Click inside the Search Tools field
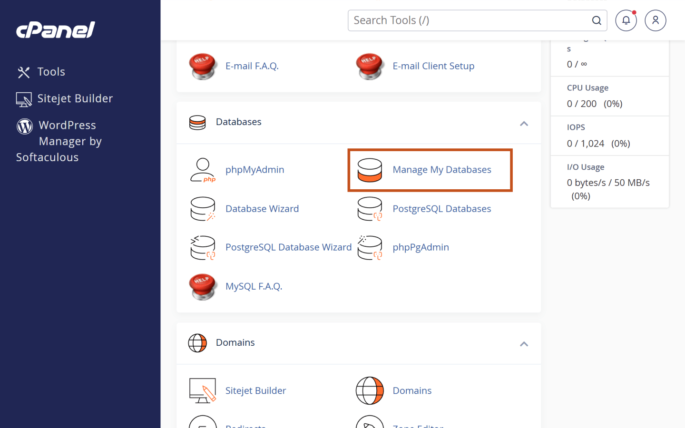This screenshot has width=685, height=428. coord(452,20)
